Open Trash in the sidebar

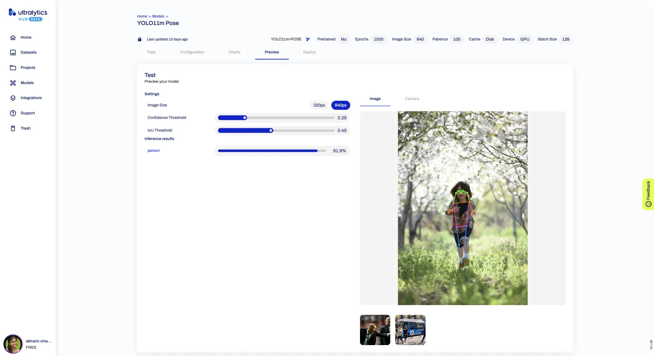point(25,128)
